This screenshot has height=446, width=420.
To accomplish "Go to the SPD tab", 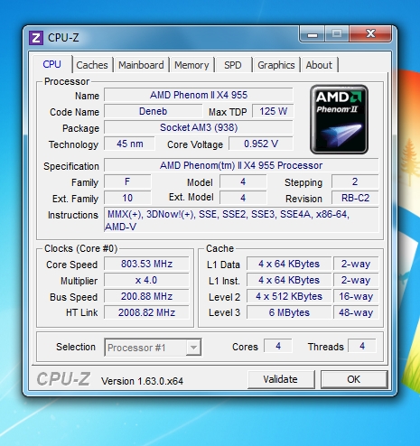I will click(x=233, y=65).
